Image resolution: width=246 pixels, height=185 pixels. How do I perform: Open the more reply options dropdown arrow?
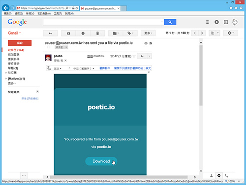pyautogui.click(x=149, y=56)
